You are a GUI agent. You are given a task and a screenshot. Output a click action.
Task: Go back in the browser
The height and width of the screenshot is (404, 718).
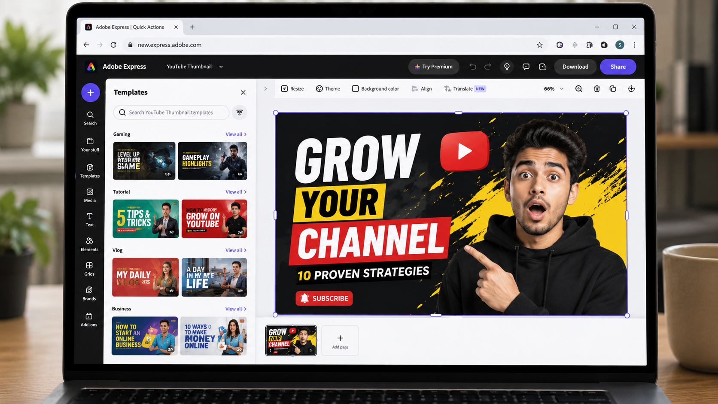click(86, 45)
